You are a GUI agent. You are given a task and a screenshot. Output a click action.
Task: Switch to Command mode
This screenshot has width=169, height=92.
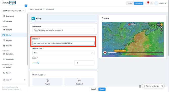138,3
